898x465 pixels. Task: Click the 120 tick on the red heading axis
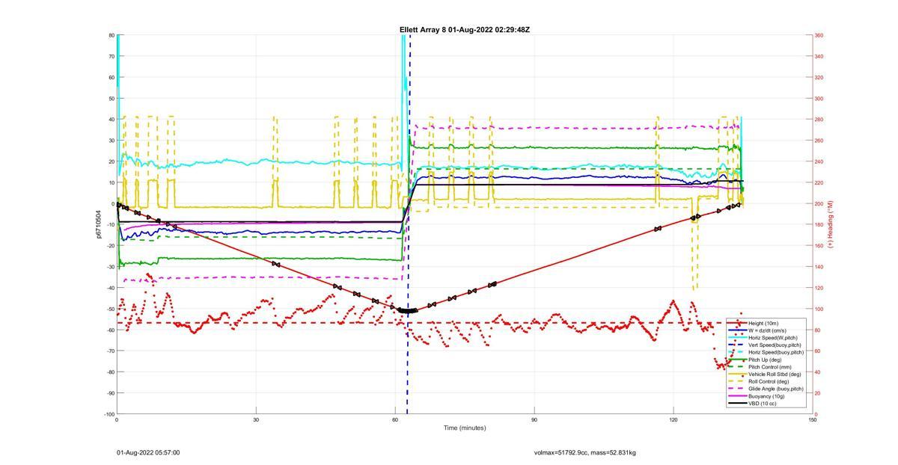(819, 288)
